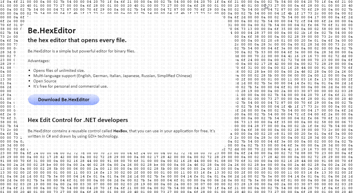The height and width of the screenshot is (193, 355).
Task: Click the 'Open Source' bullet item
Action: click(45, 81)
